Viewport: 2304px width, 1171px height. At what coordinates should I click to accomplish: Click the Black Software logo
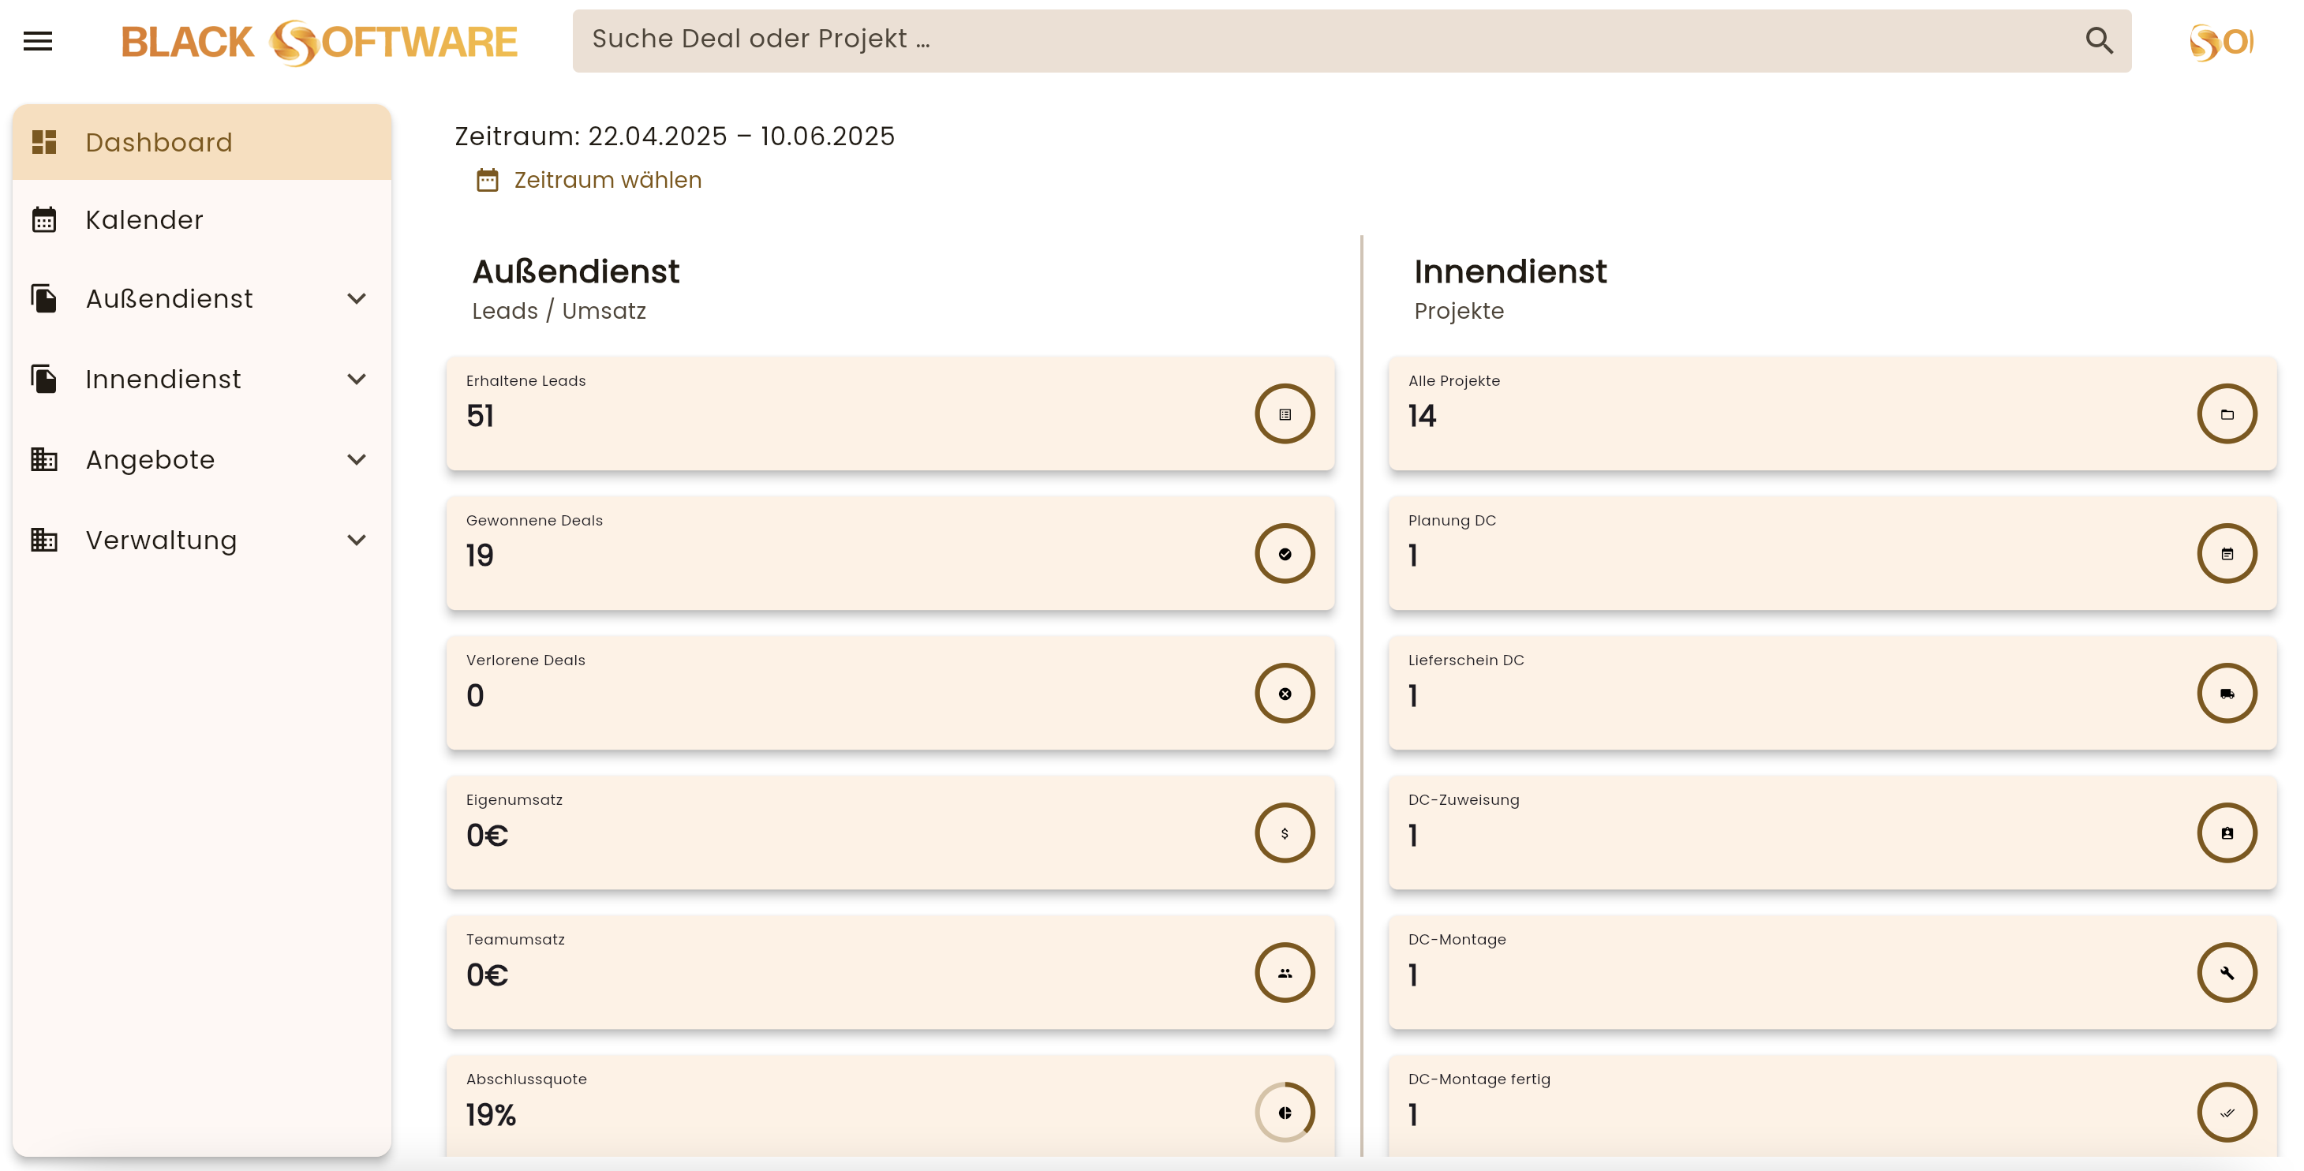(x=319, y=42)
